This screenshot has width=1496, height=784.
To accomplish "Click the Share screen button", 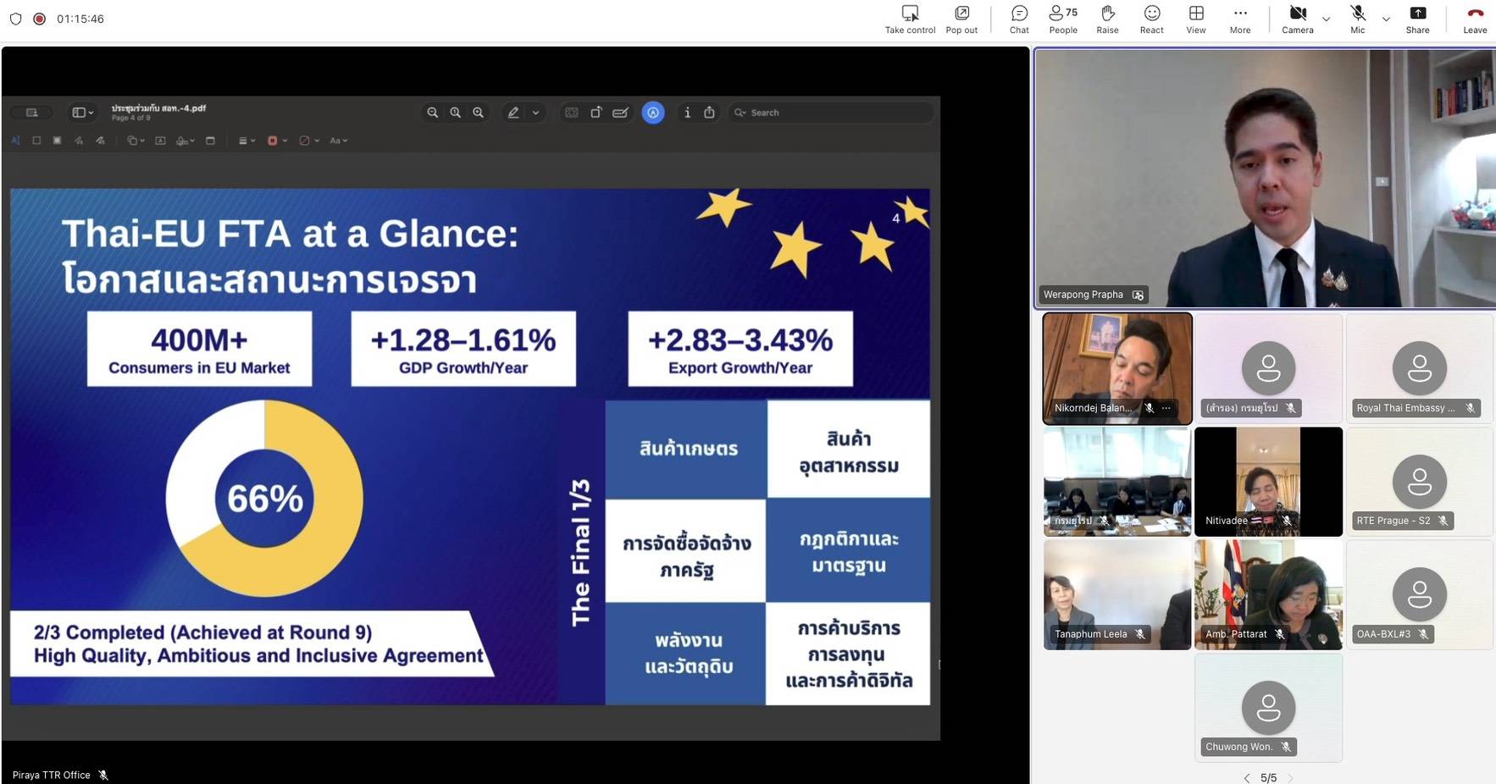I will coord(1417,19).
